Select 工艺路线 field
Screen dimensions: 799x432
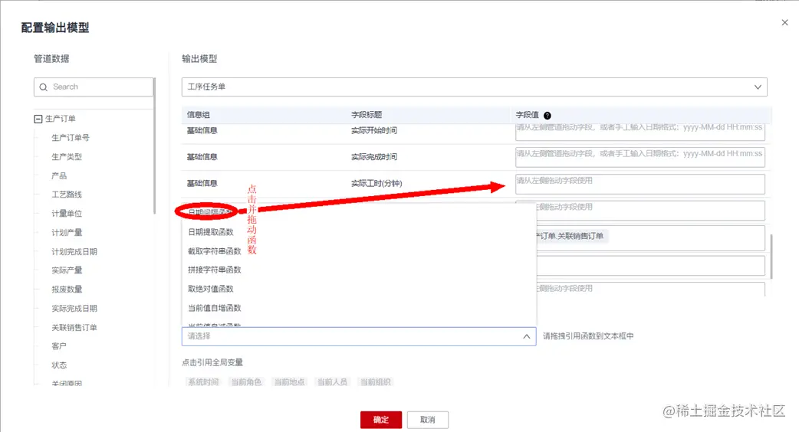[67, 195]
